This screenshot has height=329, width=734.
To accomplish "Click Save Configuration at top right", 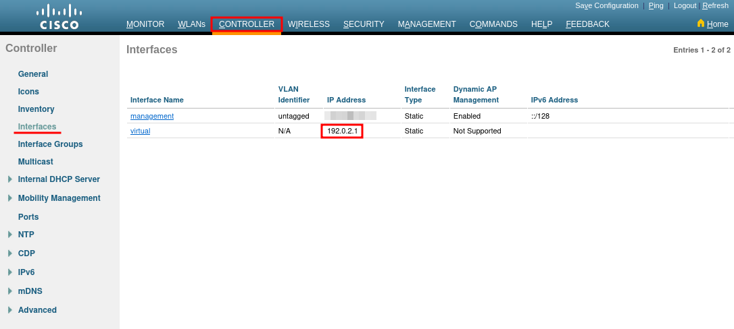I will click(606, 5).
